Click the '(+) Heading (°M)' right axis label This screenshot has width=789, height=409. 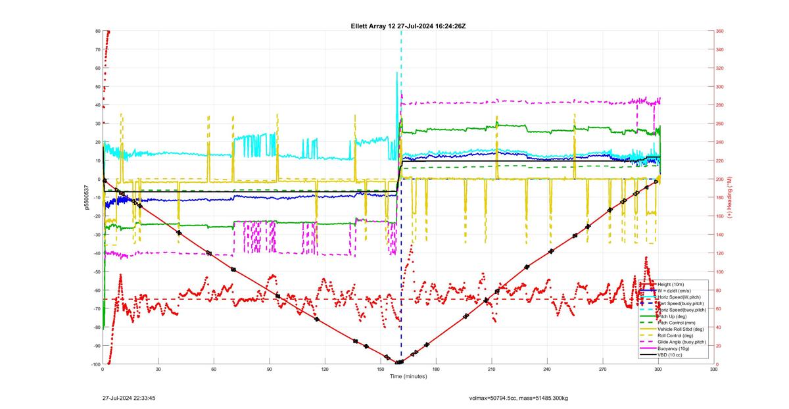729,197
